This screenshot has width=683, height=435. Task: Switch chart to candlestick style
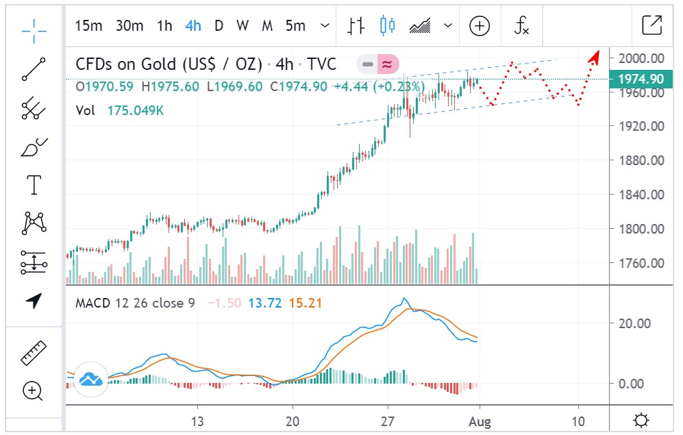(388, 26)
